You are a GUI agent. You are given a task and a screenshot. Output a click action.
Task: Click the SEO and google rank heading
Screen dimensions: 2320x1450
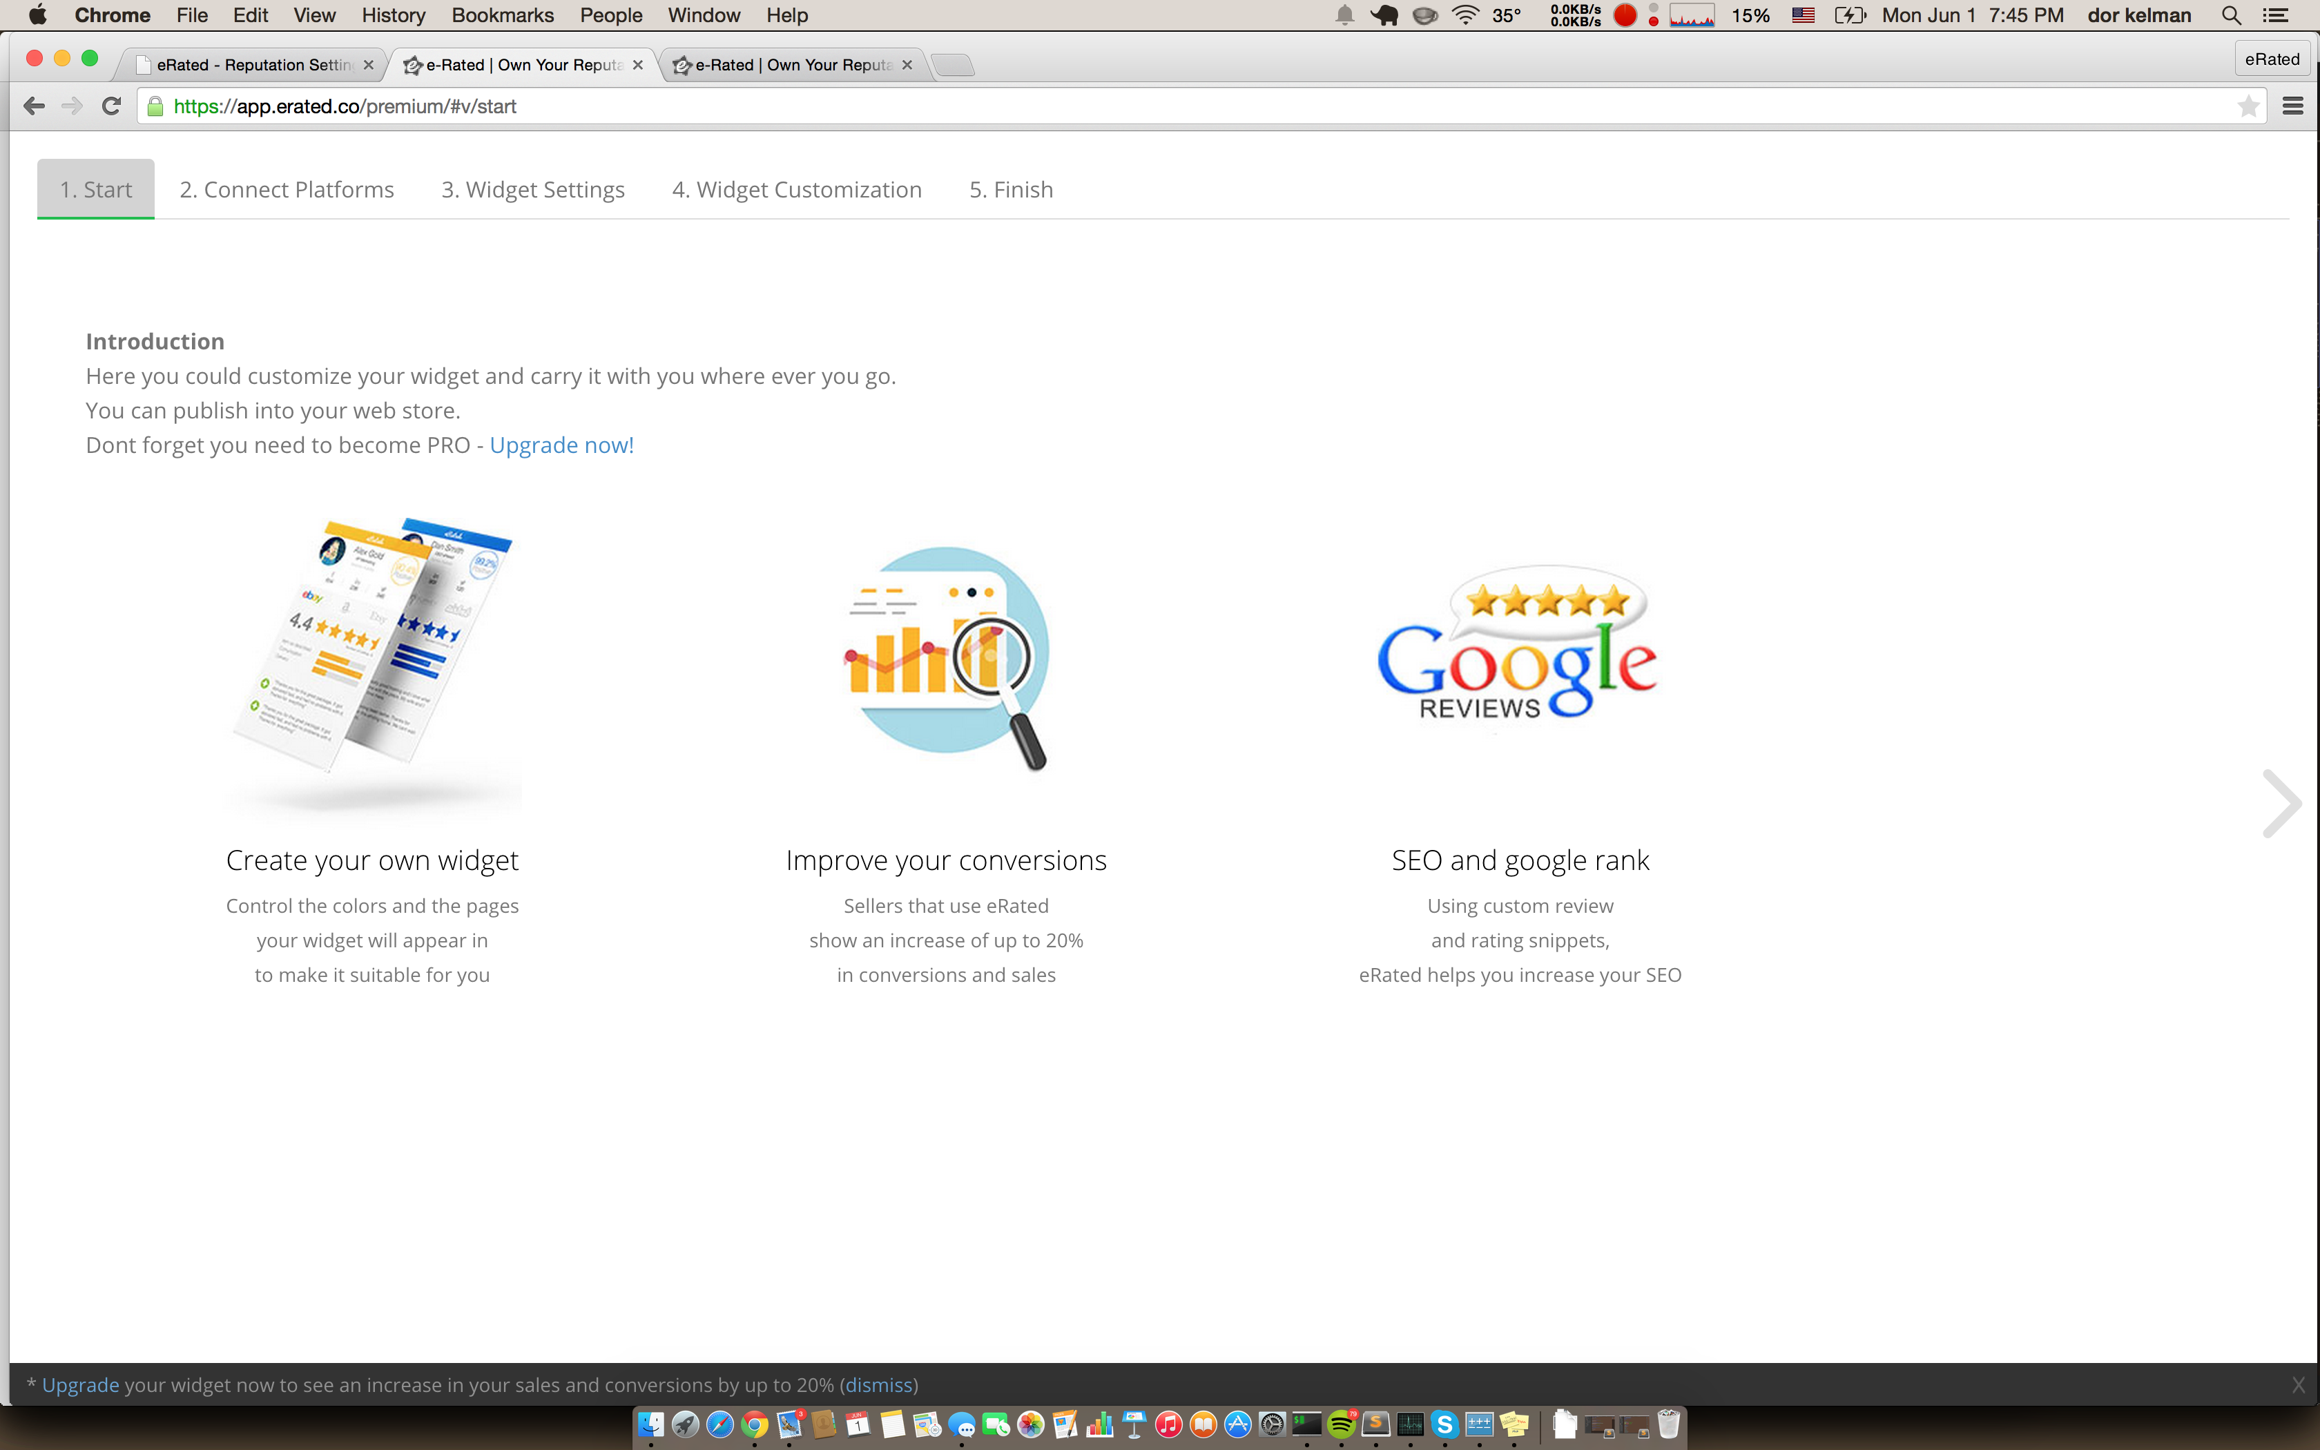pyautogui.click(x=1520, y=860)
